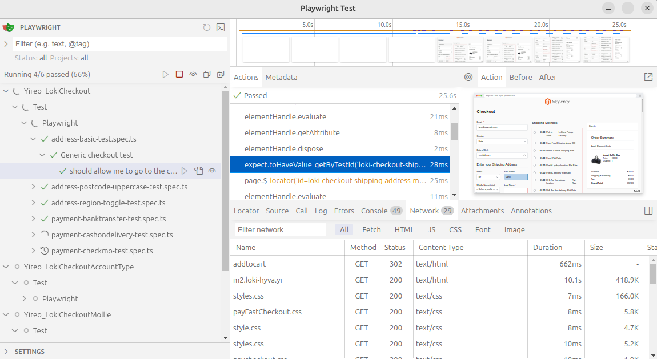Run the selected 'should allow me' test
The width and height of the screenshot is (657, 359).
185,171
